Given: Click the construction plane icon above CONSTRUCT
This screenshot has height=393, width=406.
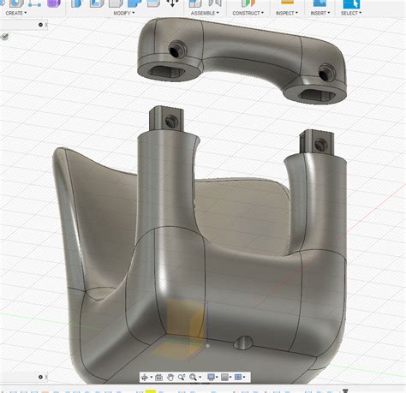Looking at the screenshot, I should tap(248, 3).
